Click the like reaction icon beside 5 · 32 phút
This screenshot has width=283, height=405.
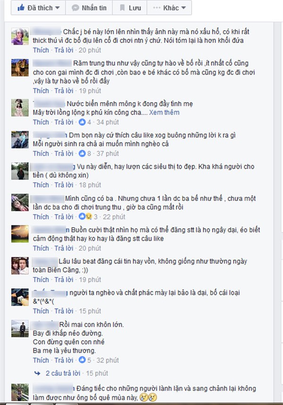(x=82, y=360)
